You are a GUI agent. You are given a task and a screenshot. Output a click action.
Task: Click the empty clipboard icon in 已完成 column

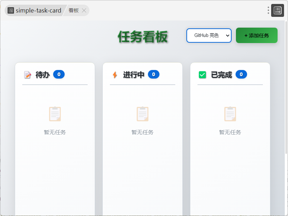230,114
